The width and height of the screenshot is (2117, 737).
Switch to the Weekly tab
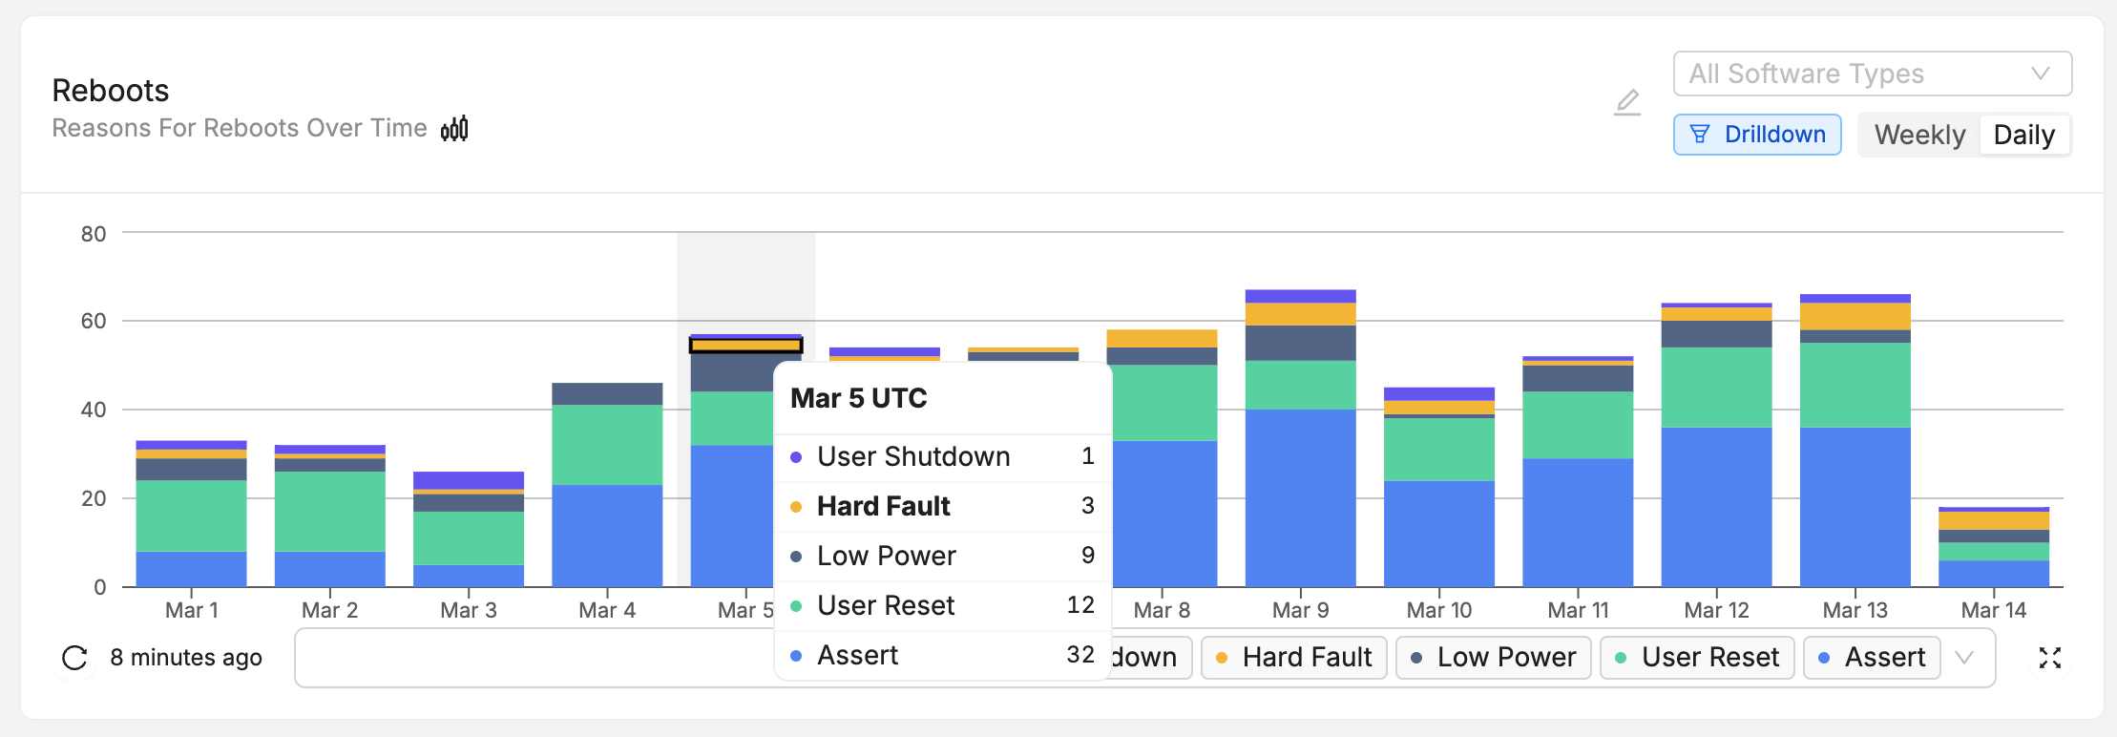1918,135
